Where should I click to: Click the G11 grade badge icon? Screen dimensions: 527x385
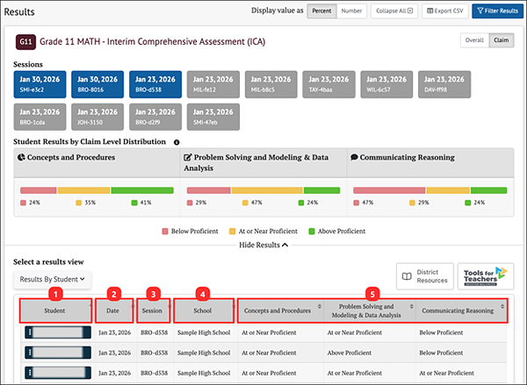click(x=25, y=42)
